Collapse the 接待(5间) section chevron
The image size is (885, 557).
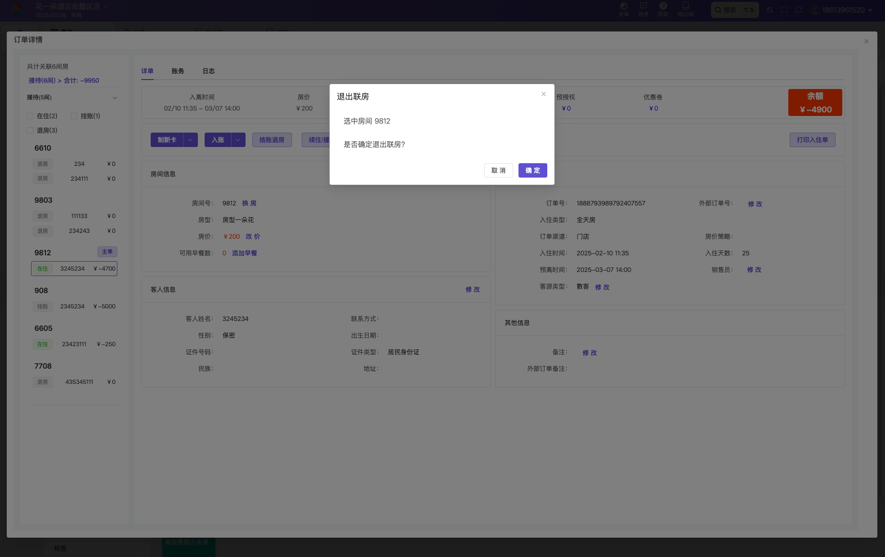(x=115, y=98)
